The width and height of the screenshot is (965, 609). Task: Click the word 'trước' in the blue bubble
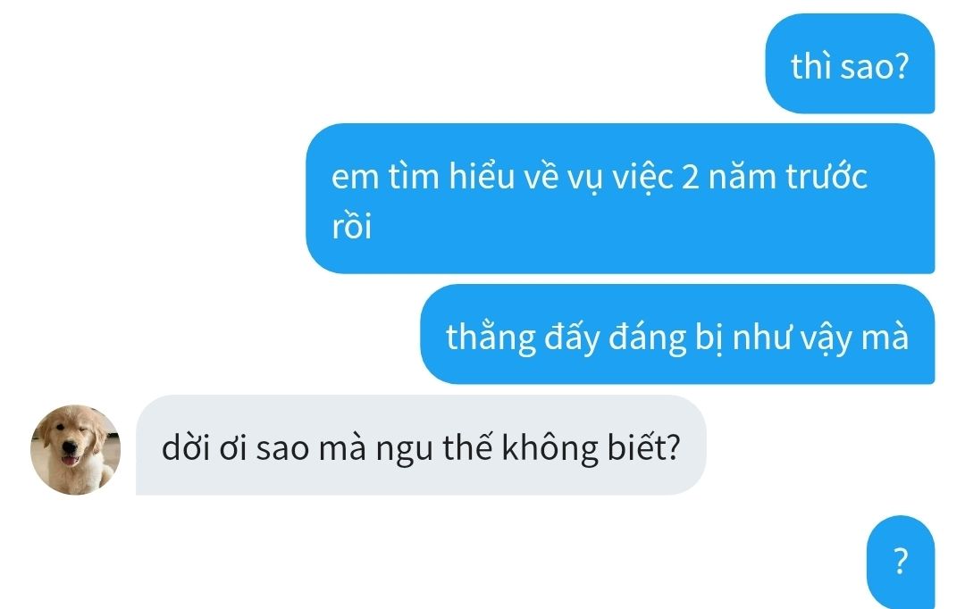827,177
